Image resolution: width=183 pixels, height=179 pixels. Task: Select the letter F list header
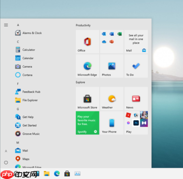(x=18, y=84)
